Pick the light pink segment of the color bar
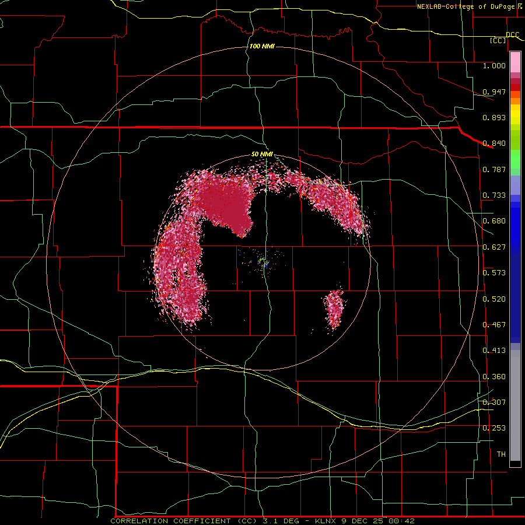Image resolution: width=525 pixels, height=525 pixels. point(515,62)
